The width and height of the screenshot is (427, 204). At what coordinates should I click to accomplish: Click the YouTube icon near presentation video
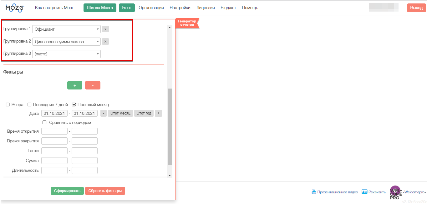[x=314, y=192]
